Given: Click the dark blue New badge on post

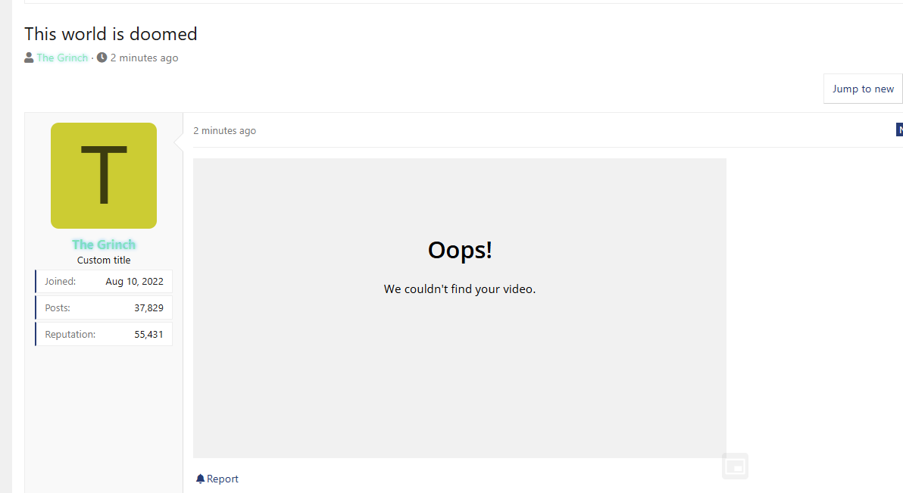Looking at the screenshot, I should [x=899, y=130].
